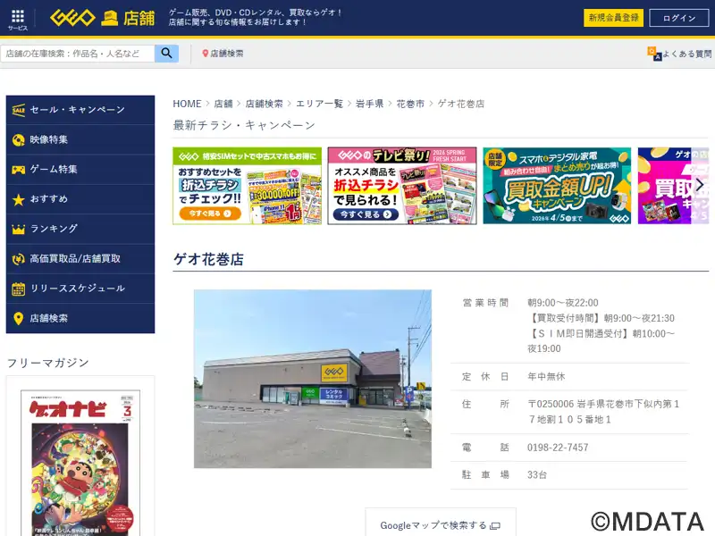Click the magnifier search button
Viewport: 715px width, 536px height.
(166, 54)
